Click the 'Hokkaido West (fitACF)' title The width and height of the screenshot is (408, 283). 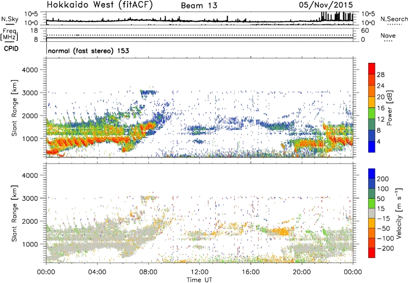(x=99, y=5)
